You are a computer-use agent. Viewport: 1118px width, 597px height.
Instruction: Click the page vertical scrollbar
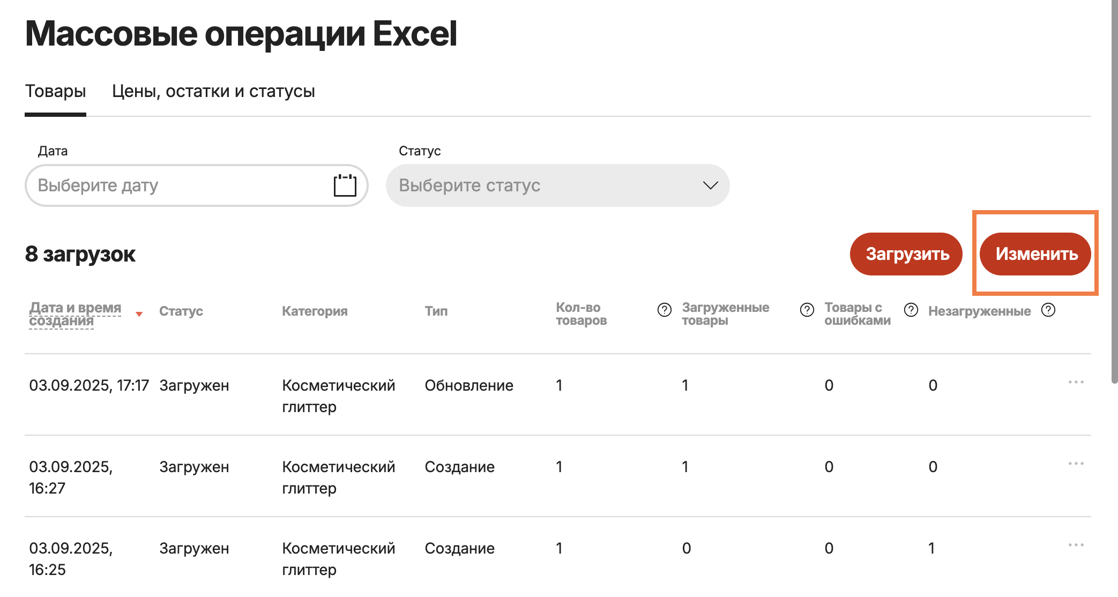pyautogui.click(x=1114, y=193)
